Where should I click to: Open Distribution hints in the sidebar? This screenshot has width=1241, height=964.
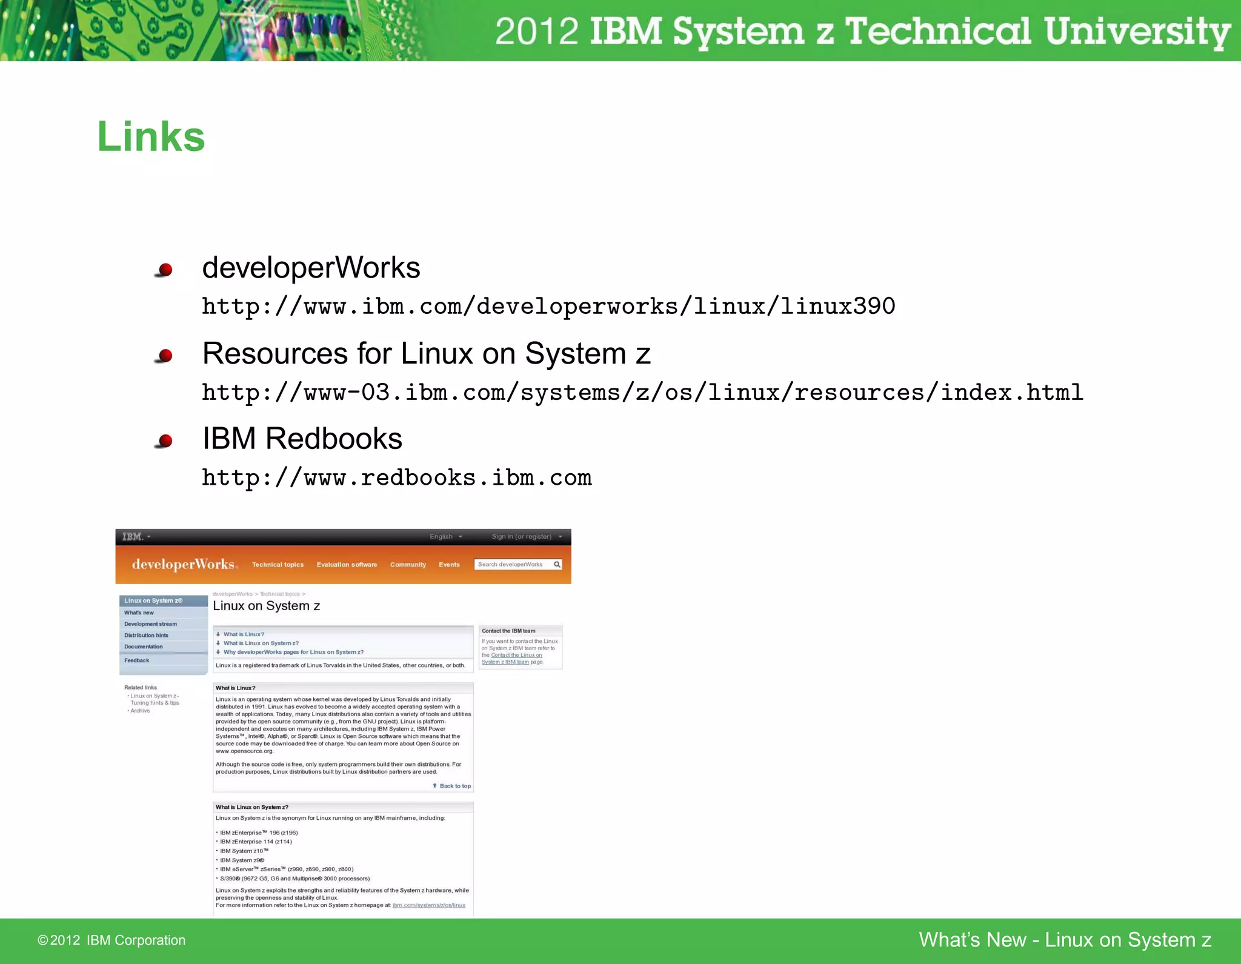tap(146, 636)
